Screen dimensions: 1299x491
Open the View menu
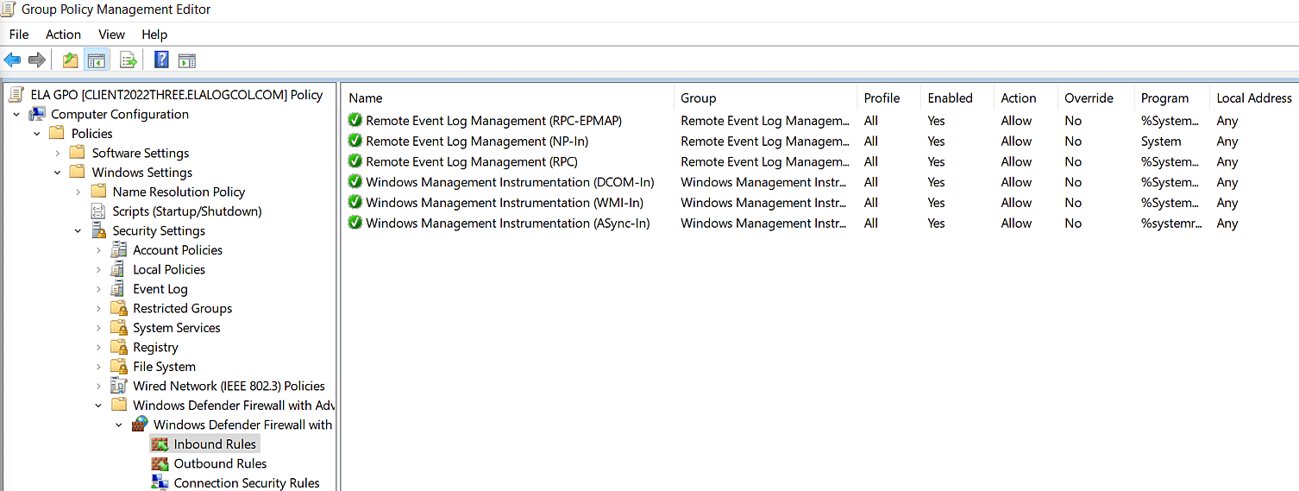111,35
